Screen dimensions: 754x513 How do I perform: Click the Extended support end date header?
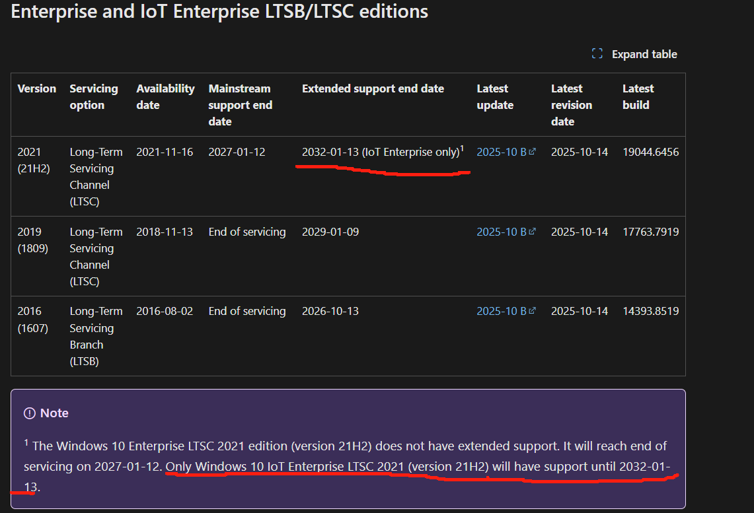coord(373,88)
